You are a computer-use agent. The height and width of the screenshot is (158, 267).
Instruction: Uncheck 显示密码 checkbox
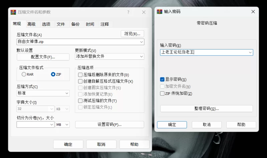coord(162,79)
